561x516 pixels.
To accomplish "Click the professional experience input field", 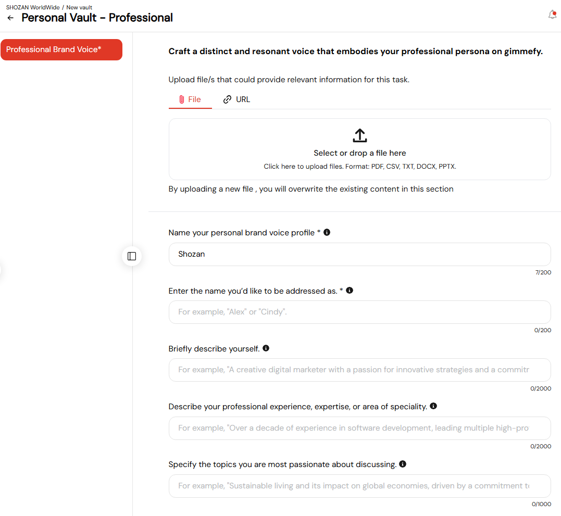I will tap(359, 428).
